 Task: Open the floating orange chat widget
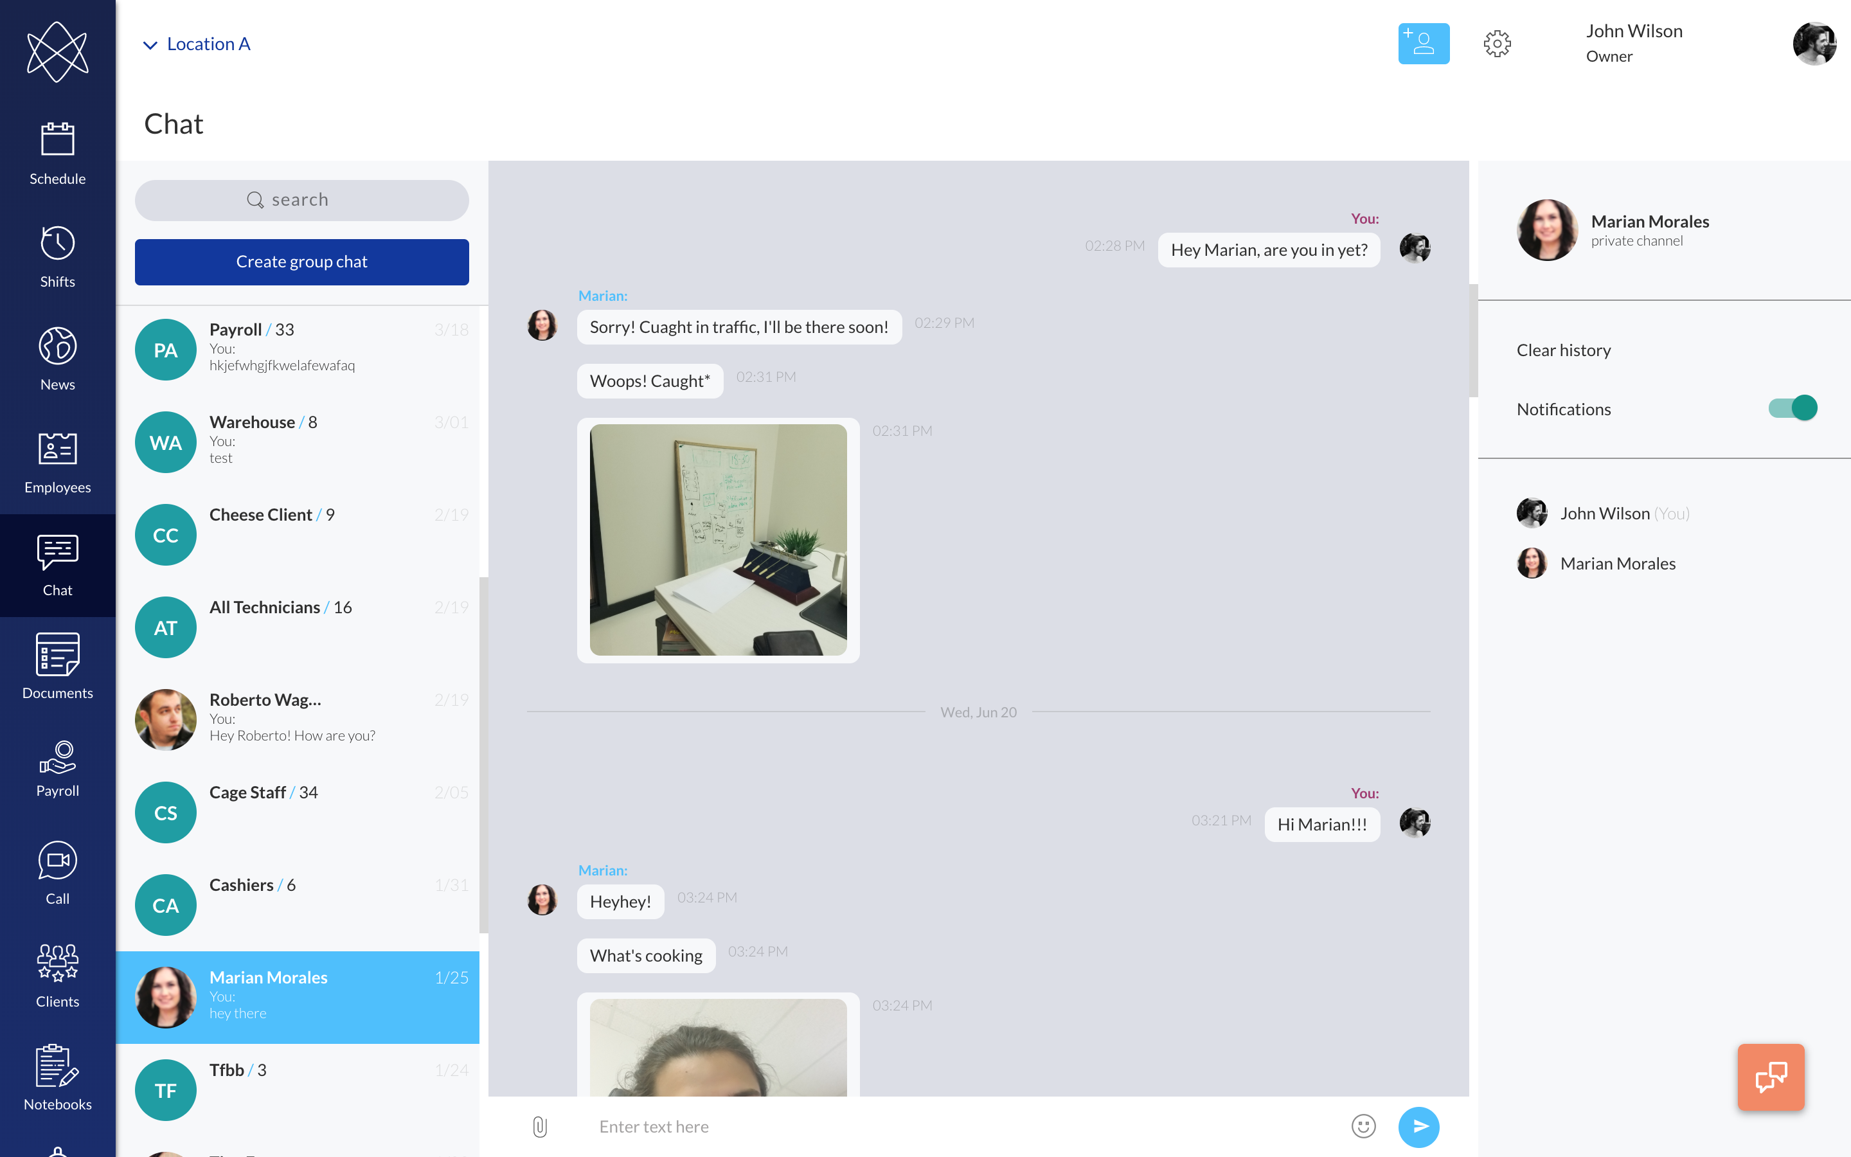pyautogui.click(x=1771, y=1077)
